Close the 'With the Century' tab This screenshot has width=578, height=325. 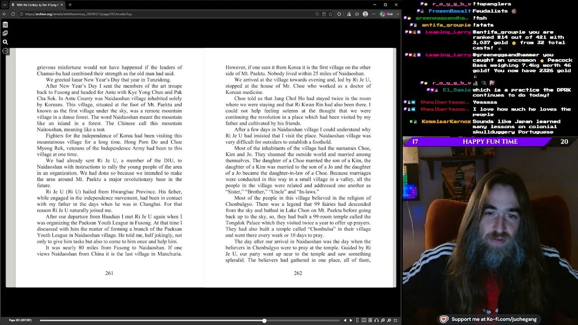62,5
